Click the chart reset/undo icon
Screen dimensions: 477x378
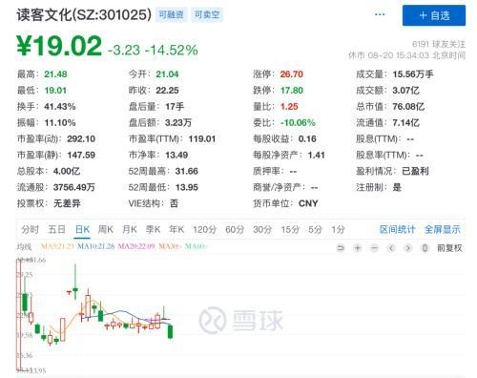341,248
